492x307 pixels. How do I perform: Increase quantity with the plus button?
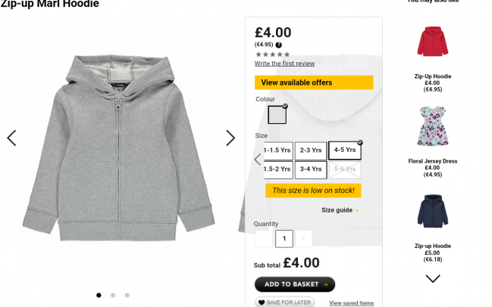tap(303, 239)
